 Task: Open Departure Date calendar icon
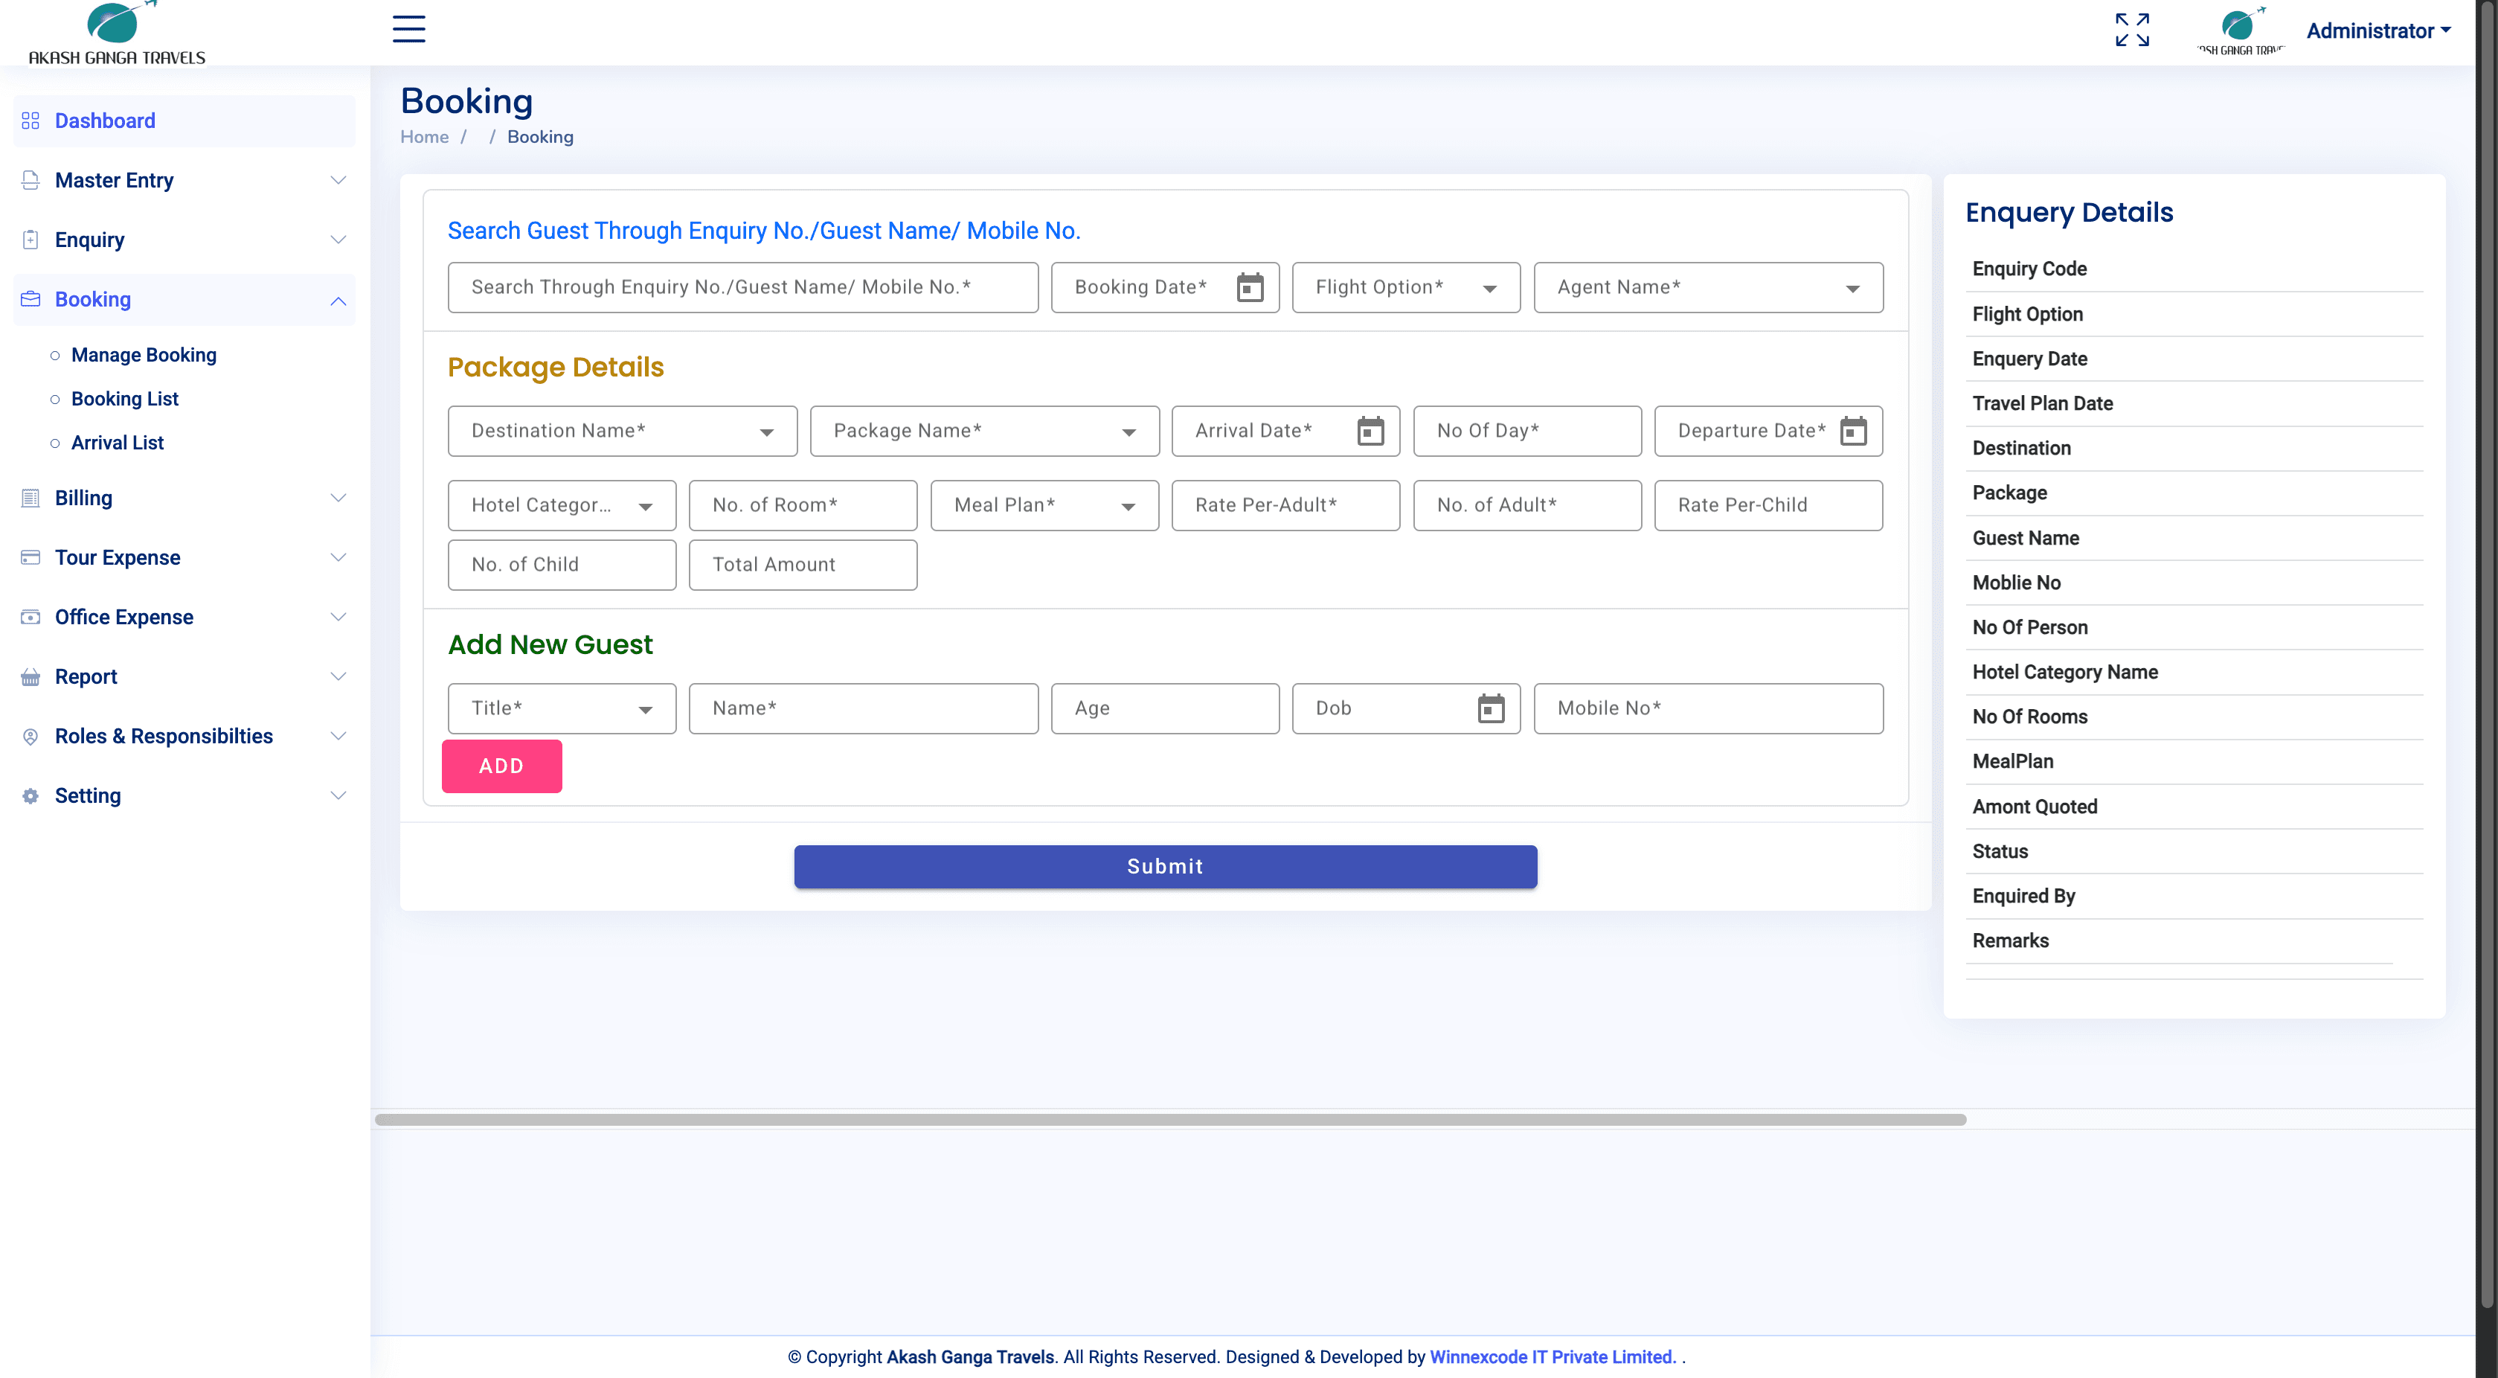tap(1852, 431)
